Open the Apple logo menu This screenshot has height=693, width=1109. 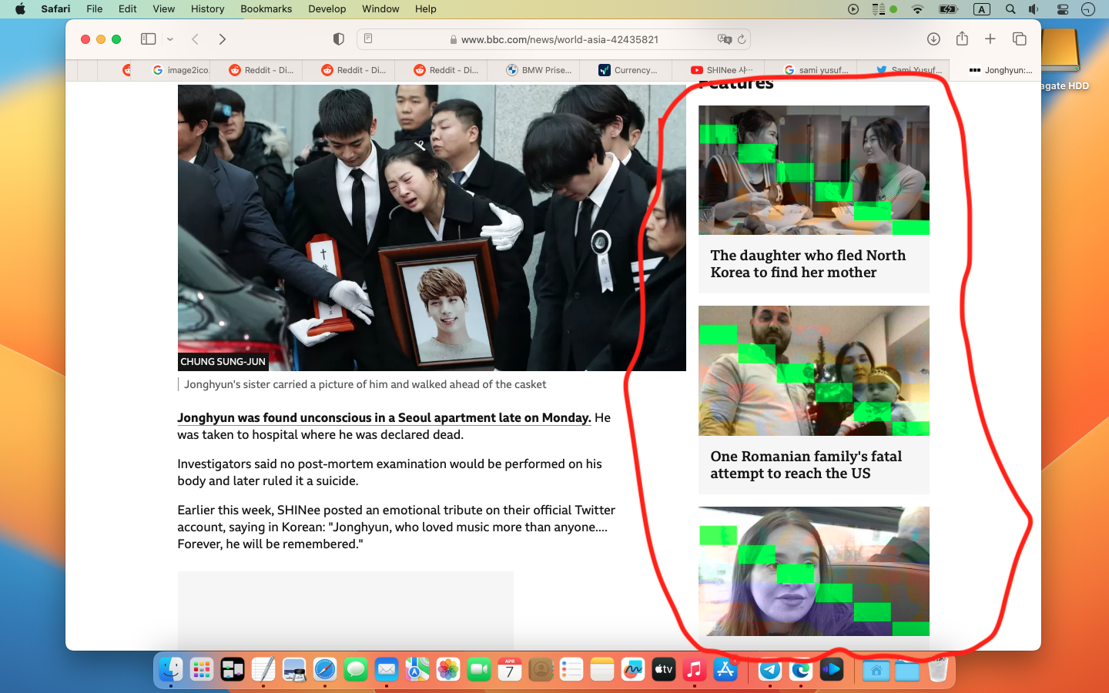click(20, 9)
